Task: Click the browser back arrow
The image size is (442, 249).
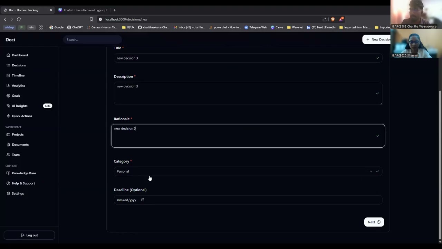Action: (x=5, y=19)
